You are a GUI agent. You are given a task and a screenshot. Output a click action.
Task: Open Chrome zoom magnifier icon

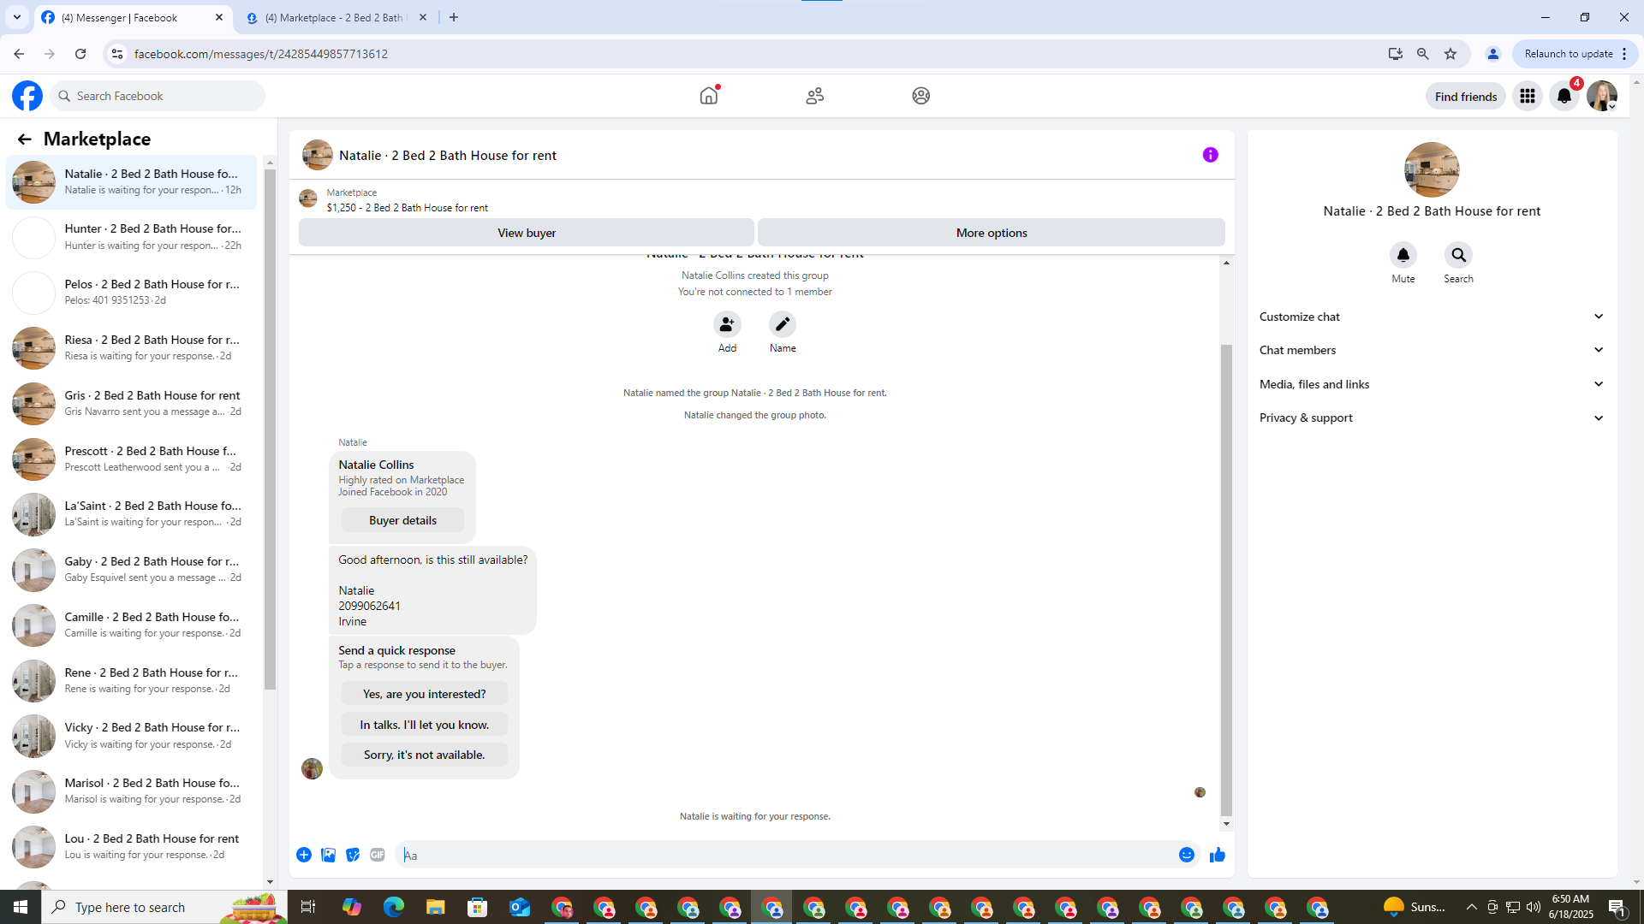1423,54
